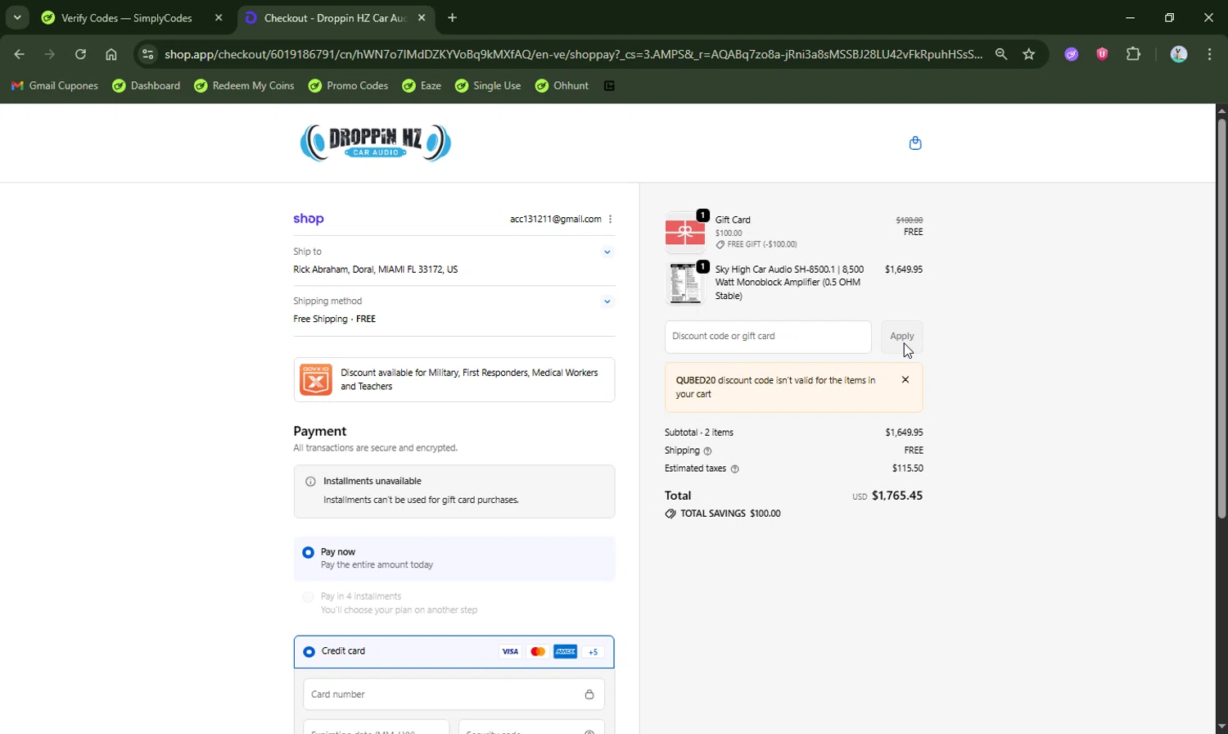Open Gmail Cupones bookmark
Screen dimensions: 1228x734
pos(54,86)
